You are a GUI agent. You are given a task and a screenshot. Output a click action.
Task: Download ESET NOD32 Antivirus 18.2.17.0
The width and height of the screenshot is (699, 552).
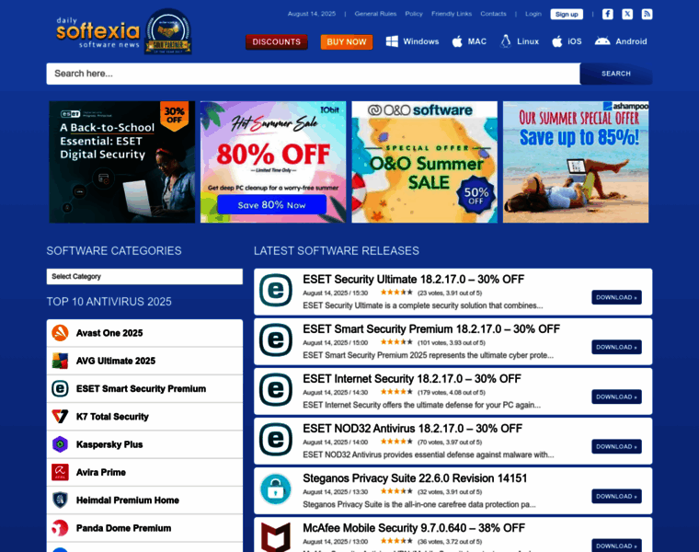point(616,447)
